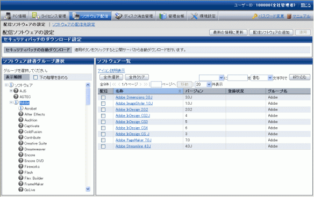Sort by the 名称 column arrow
Screen dimensions: 314x197
point(180,91)
